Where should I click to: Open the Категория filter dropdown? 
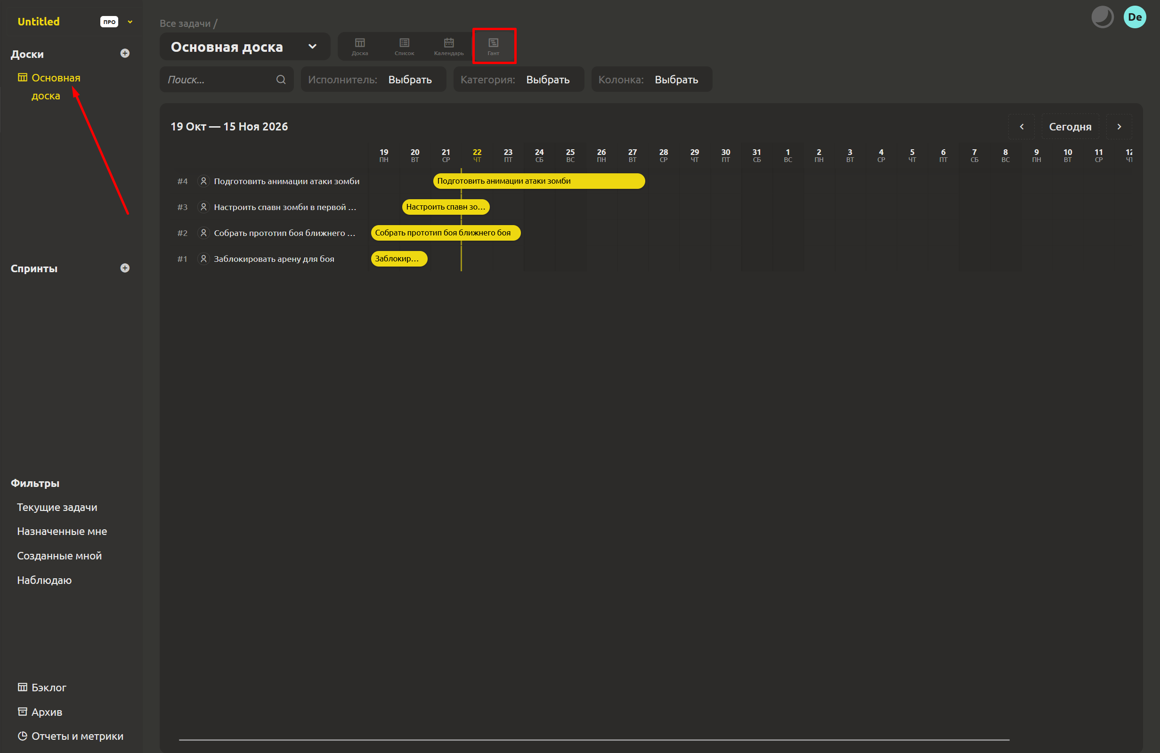[519, 80]
